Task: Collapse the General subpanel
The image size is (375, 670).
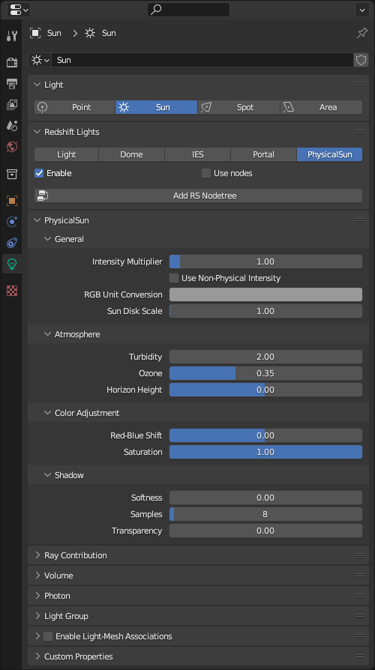Action: click(x=47, y=239)
